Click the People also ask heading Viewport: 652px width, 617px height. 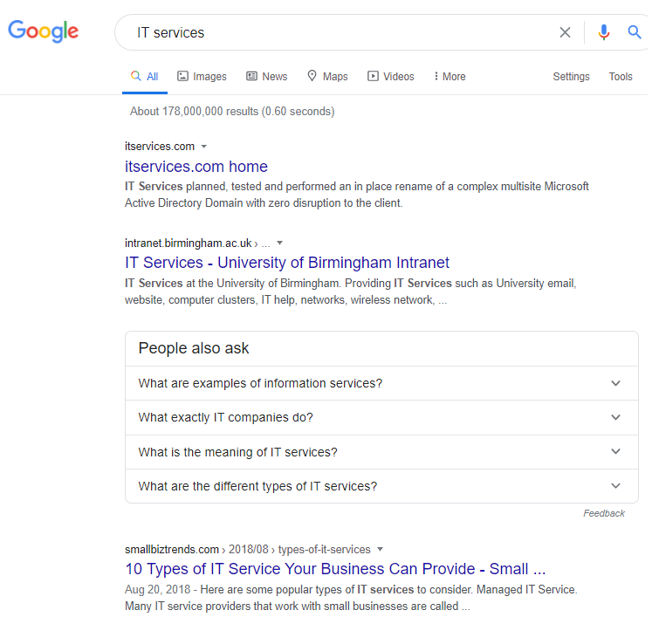(x=194, y=348)
